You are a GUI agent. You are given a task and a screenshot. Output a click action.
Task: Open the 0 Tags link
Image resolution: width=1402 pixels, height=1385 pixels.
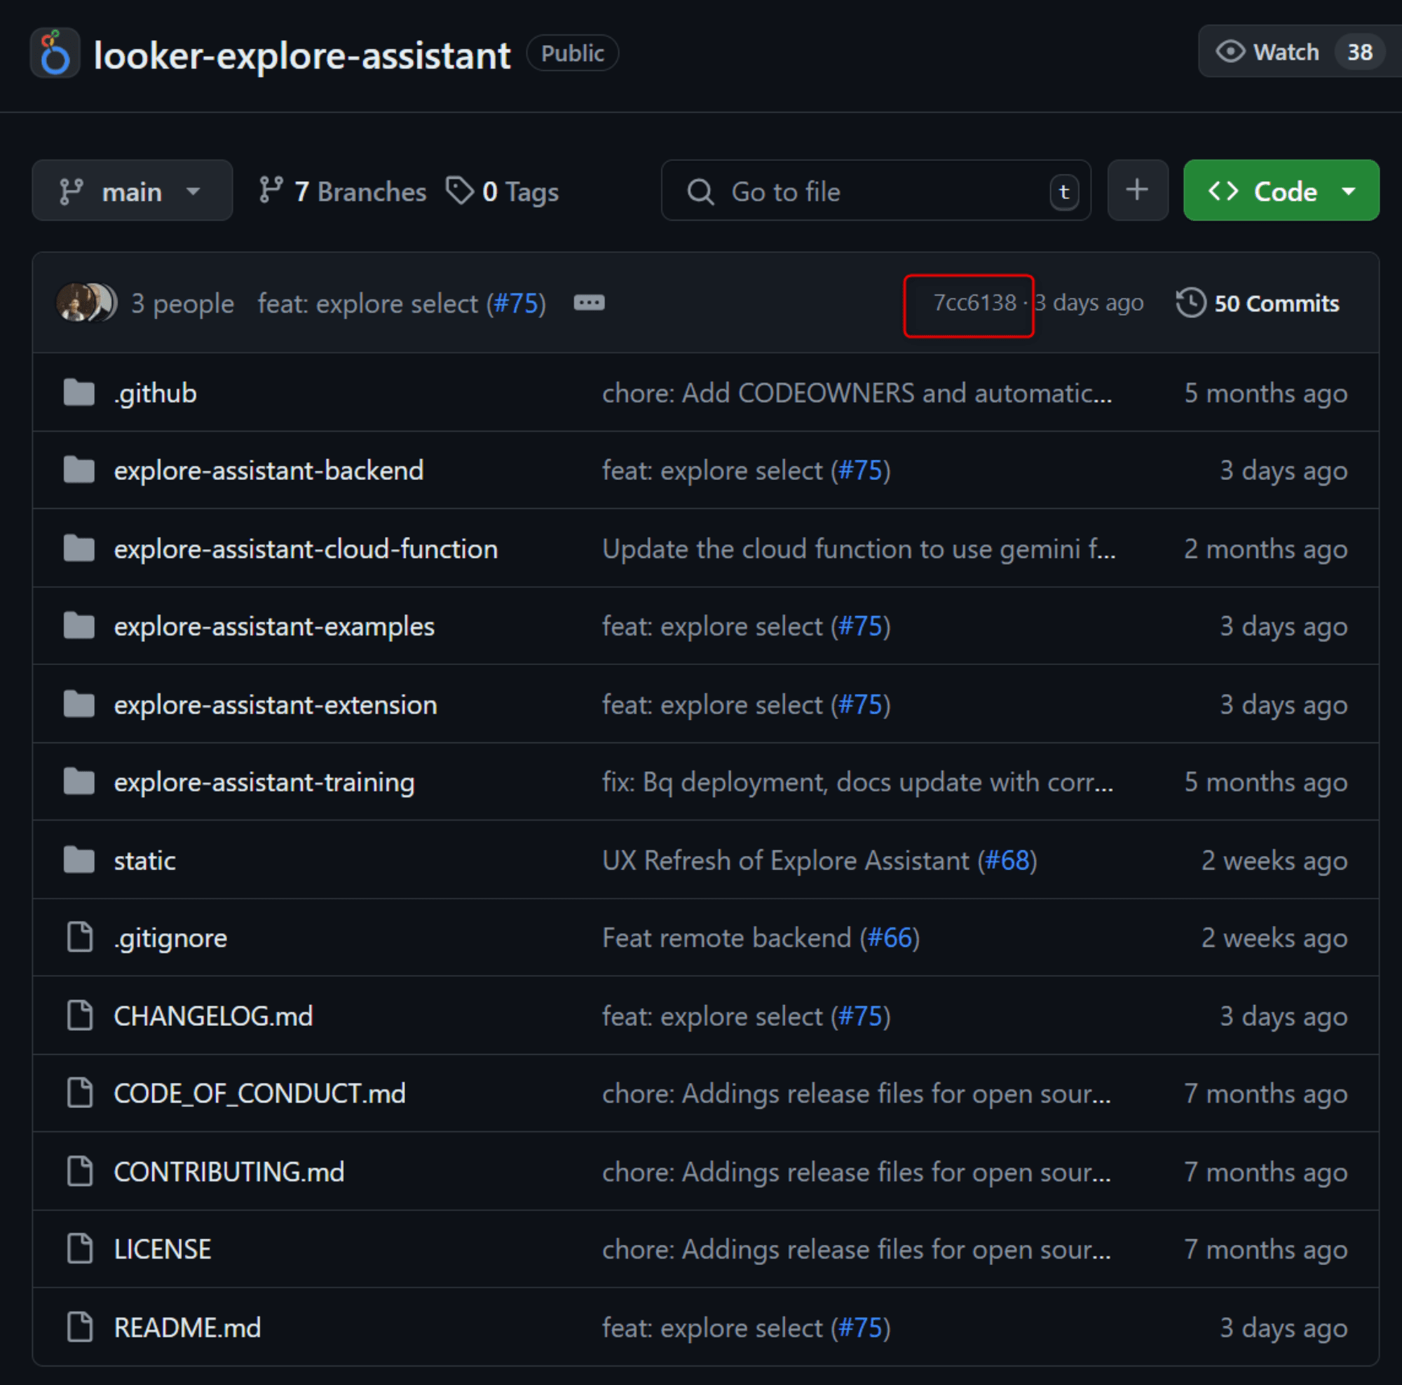502,191
